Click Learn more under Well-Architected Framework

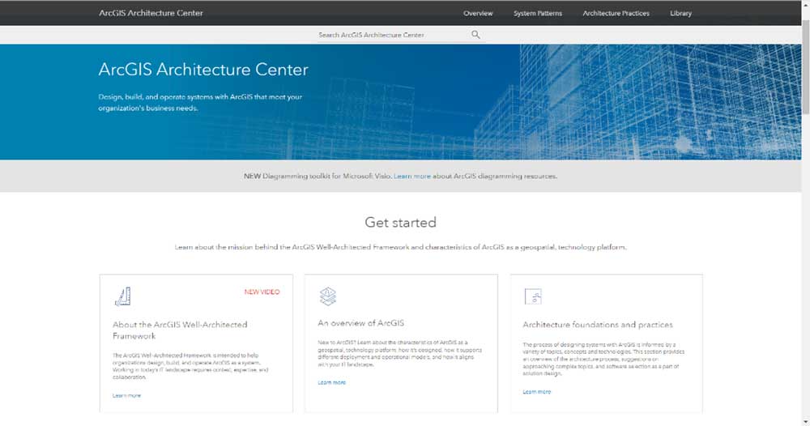(126, 395)
